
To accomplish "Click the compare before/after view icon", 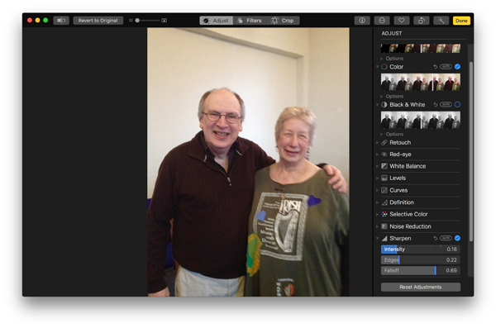I will tap(61, 21).
